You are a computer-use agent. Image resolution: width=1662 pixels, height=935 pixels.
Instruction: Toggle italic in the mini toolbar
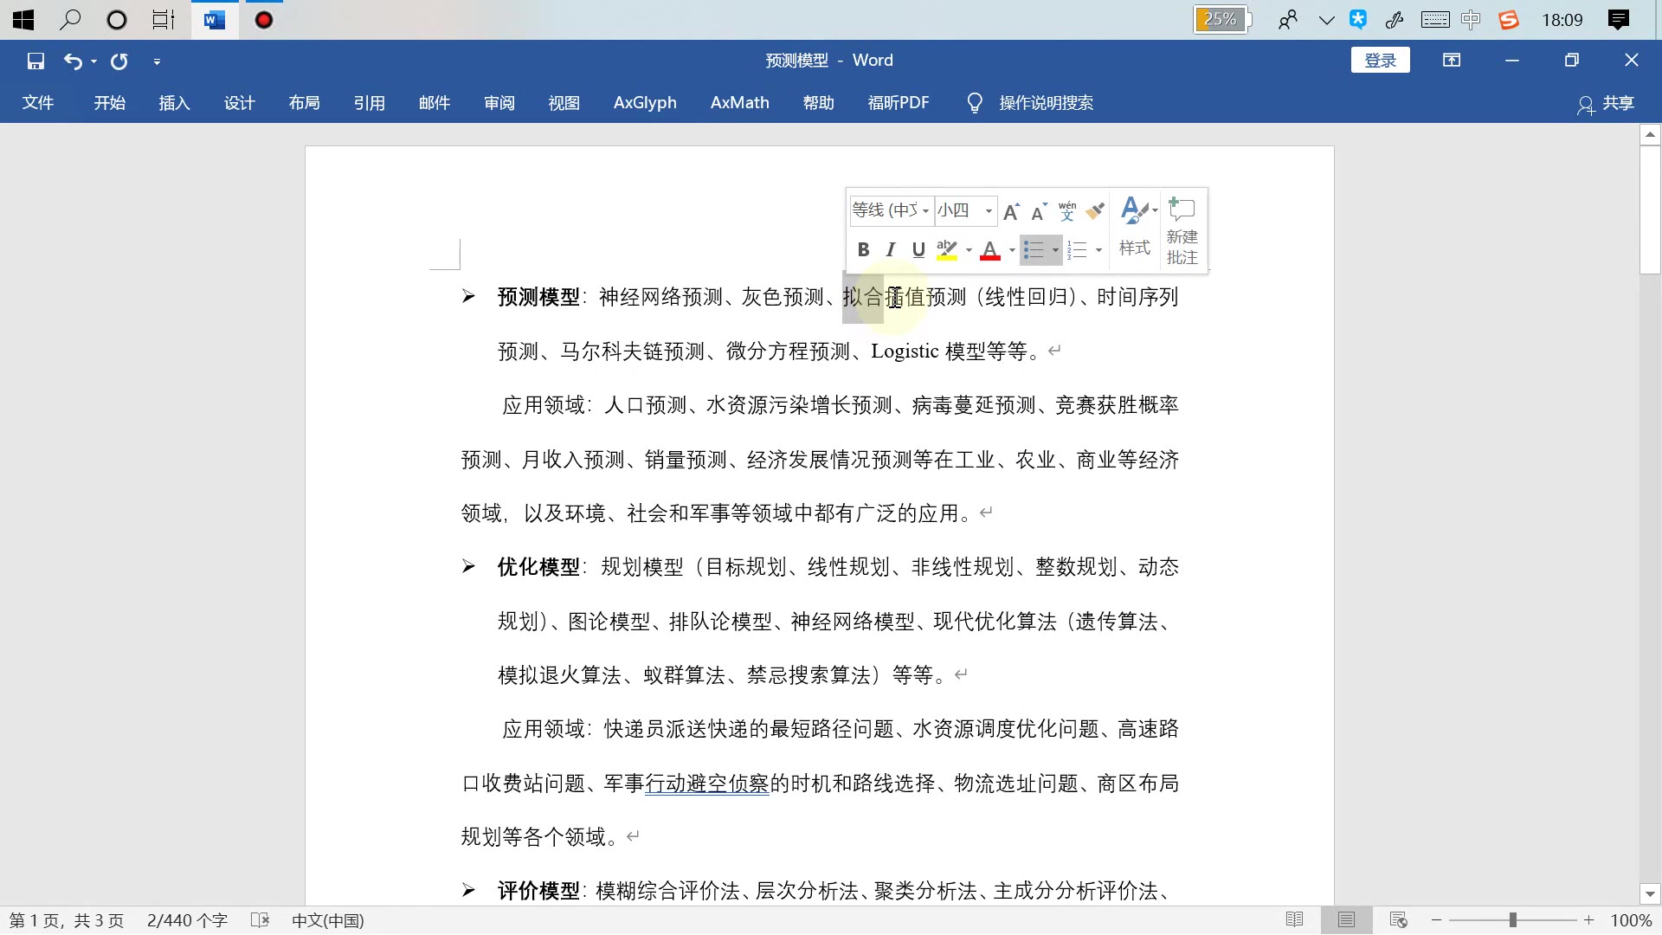[x=890, y=250]
